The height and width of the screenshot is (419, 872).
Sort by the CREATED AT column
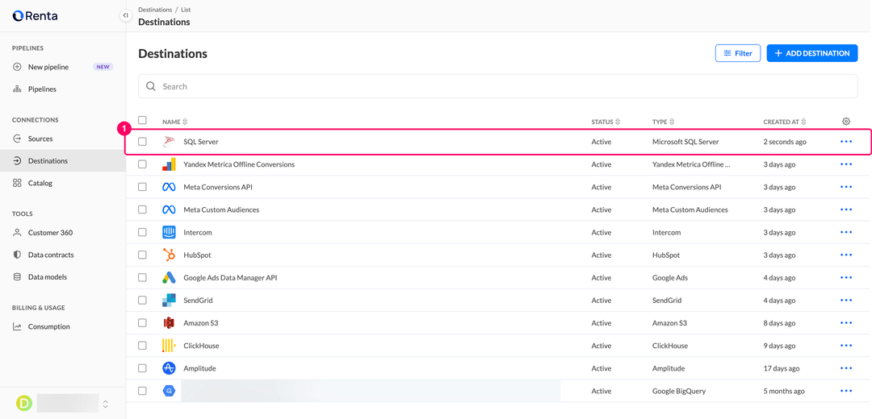pos(785,122)
